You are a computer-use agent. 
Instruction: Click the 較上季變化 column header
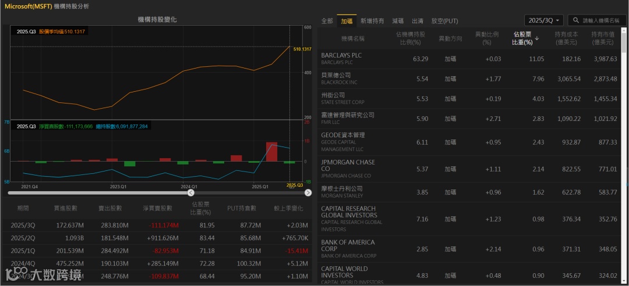click(x=288, y=208)
